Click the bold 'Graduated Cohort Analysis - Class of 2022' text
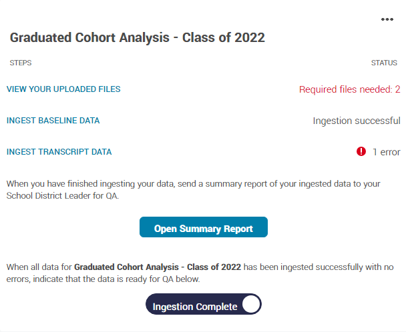The height and width of the screenshot is (332, 406). [158, 267]
